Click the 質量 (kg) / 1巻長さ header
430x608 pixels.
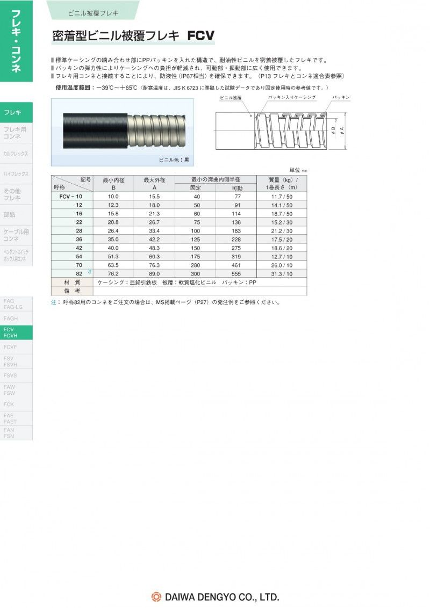coord(282,184)
